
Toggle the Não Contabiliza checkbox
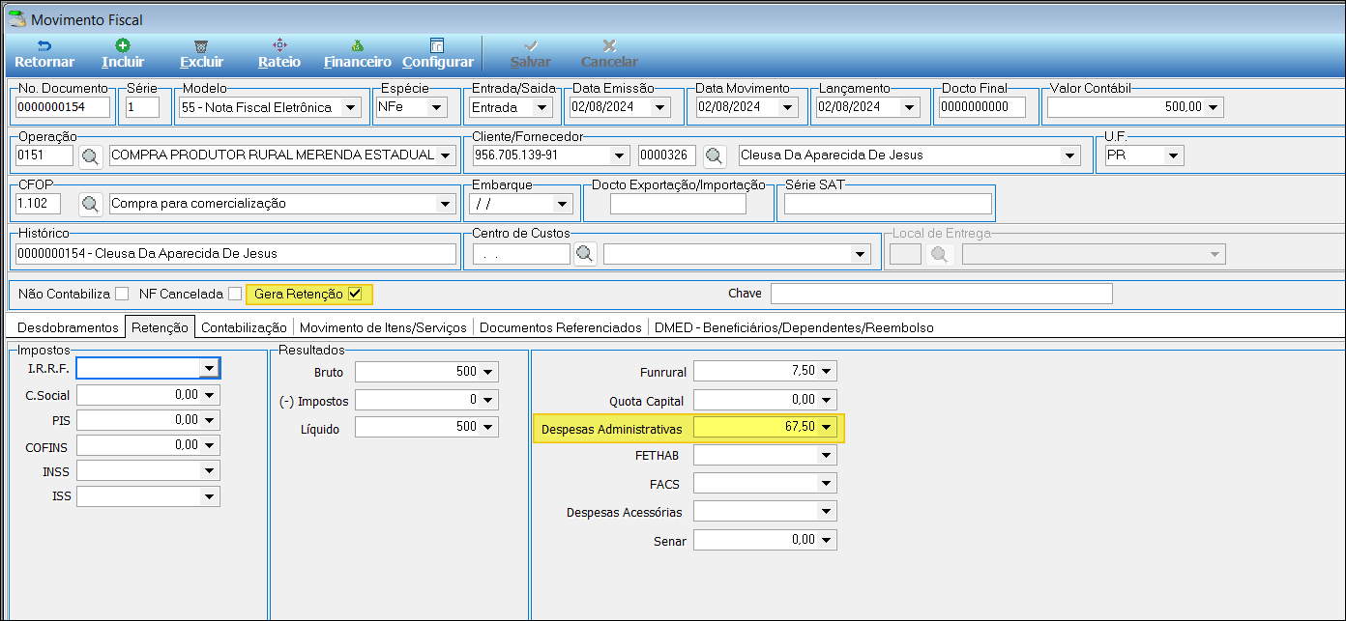(122, 294)
